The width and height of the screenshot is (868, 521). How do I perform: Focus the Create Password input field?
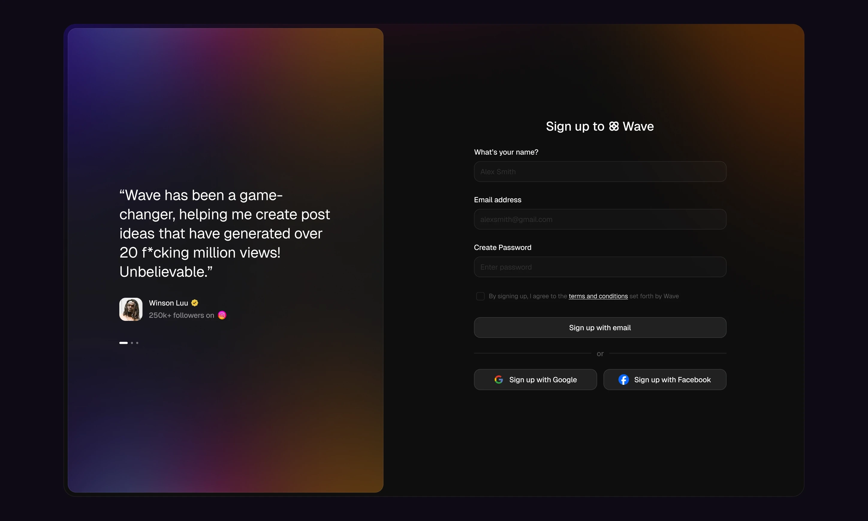600,267
